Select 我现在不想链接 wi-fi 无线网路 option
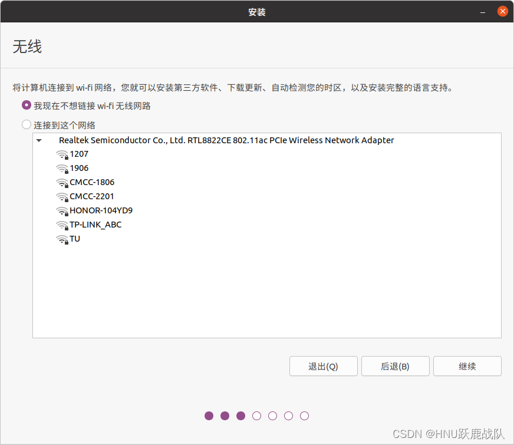The image size is (514, 445). pyautogui.click(x=25, y=106)
